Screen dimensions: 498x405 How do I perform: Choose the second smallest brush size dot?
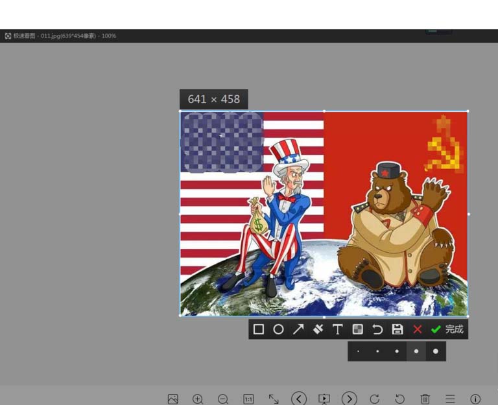(x=377, y=351)
